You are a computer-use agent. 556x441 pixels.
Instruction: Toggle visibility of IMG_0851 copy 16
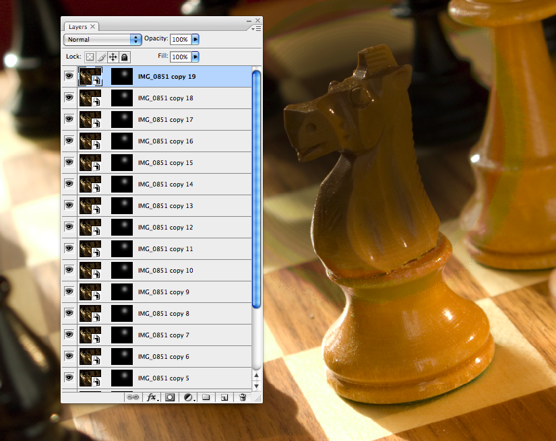pos(69,141)
